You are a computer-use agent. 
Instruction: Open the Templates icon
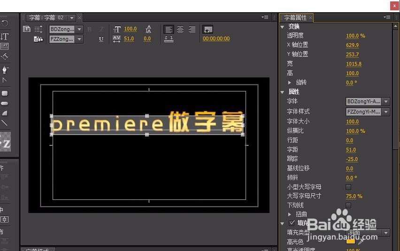[38, 39]
